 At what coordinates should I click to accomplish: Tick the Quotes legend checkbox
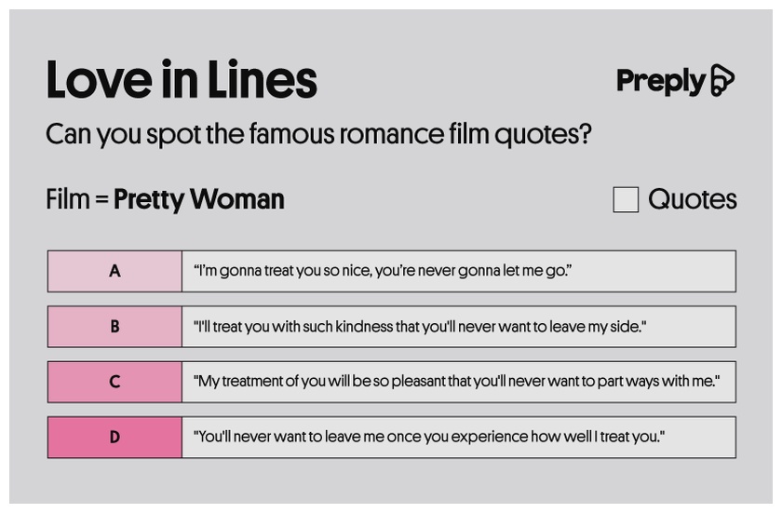[x=626, y=199]
